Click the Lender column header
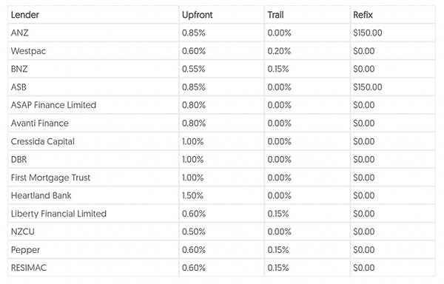This screenshot has height=284, width=444. (25, 15)
